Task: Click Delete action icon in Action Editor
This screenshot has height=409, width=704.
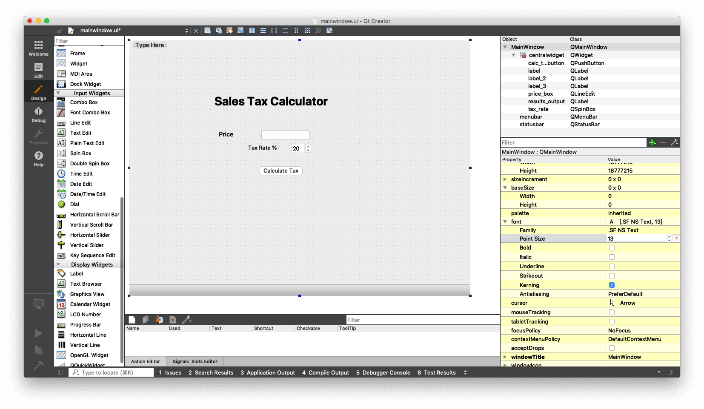Action: click(173, 320)
